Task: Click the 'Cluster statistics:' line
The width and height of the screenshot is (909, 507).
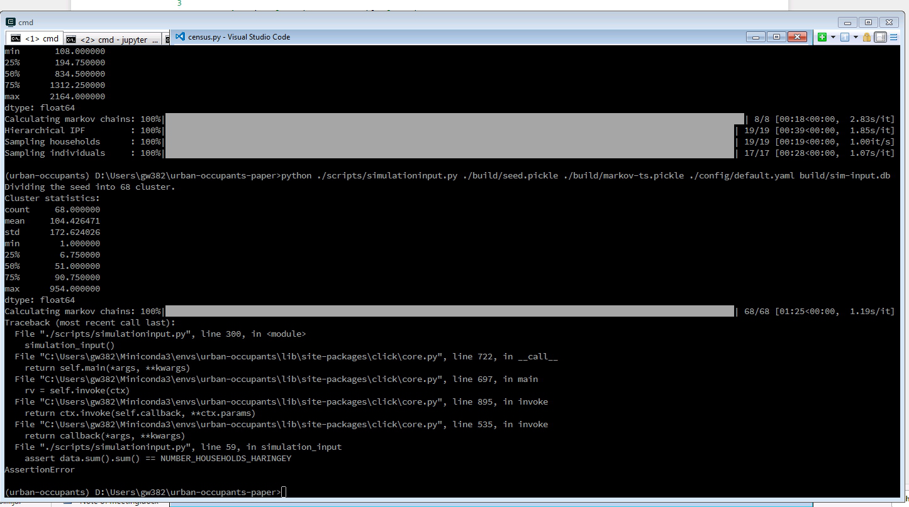Action: pos(52,199)
